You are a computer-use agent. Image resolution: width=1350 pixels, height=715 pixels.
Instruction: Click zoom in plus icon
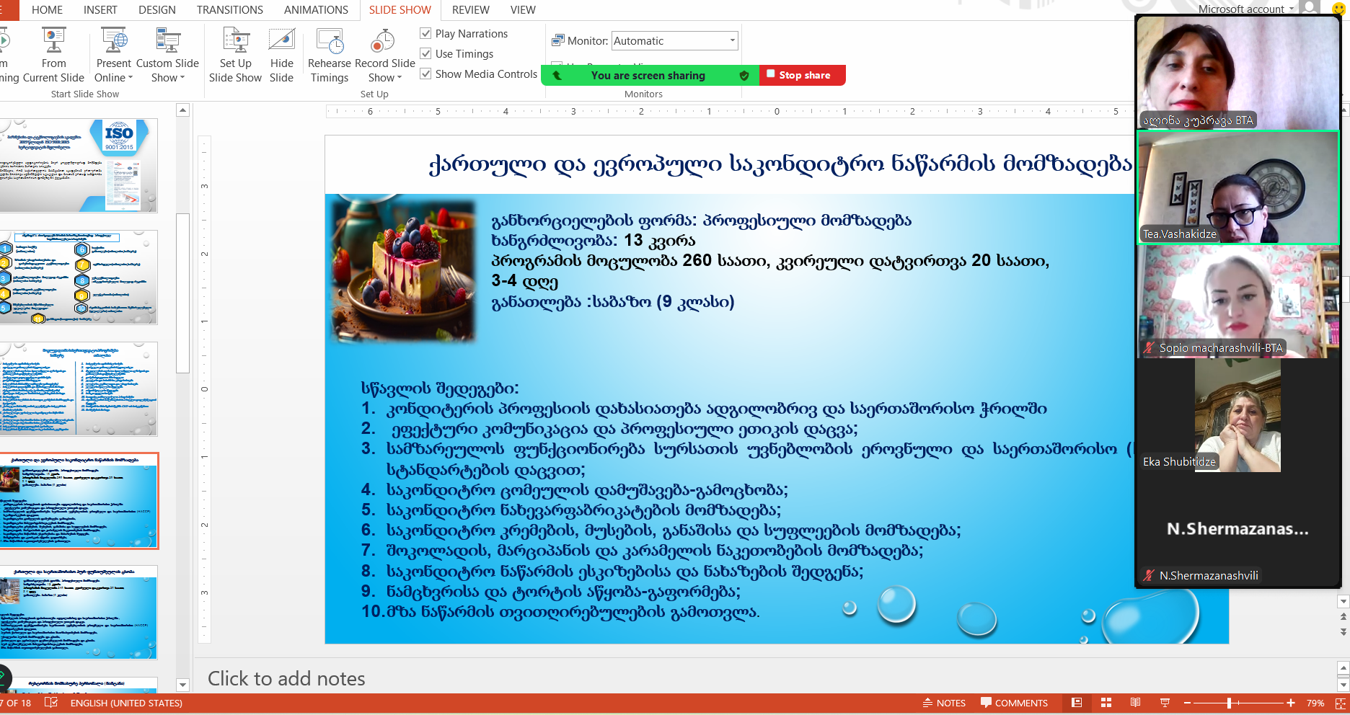coord(1291,703)
